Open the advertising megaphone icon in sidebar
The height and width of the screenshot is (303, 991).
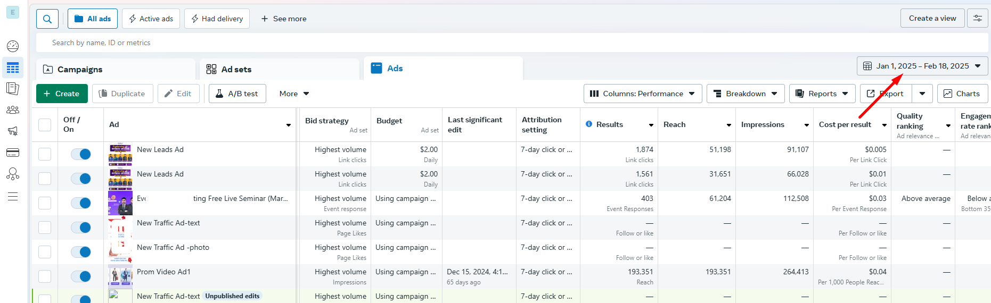pyautogui.click(x=13, y=131)
